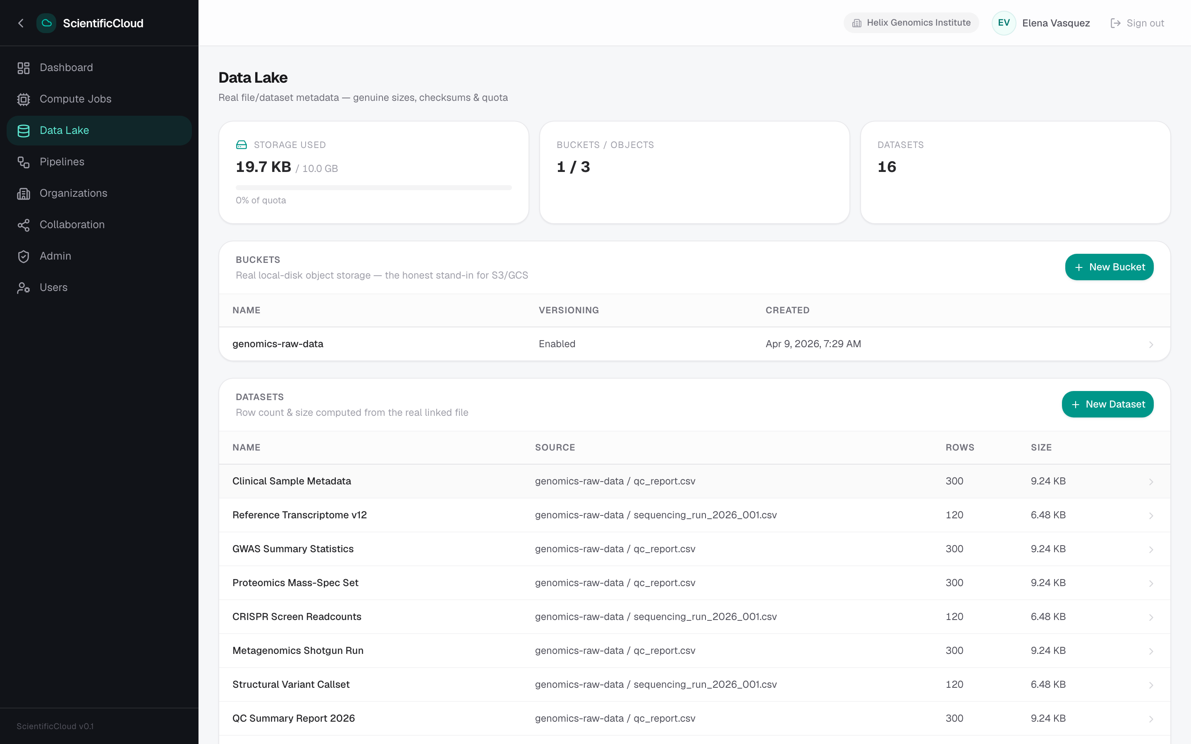Expand GWAS Summary Statistics row chevron

(x=1150, y=550)
